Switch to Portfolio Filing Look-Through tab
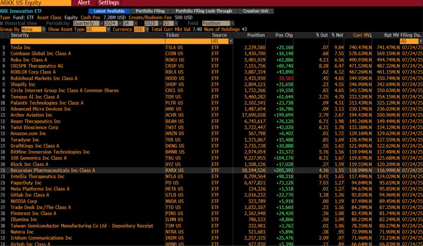 click(204, 11)
